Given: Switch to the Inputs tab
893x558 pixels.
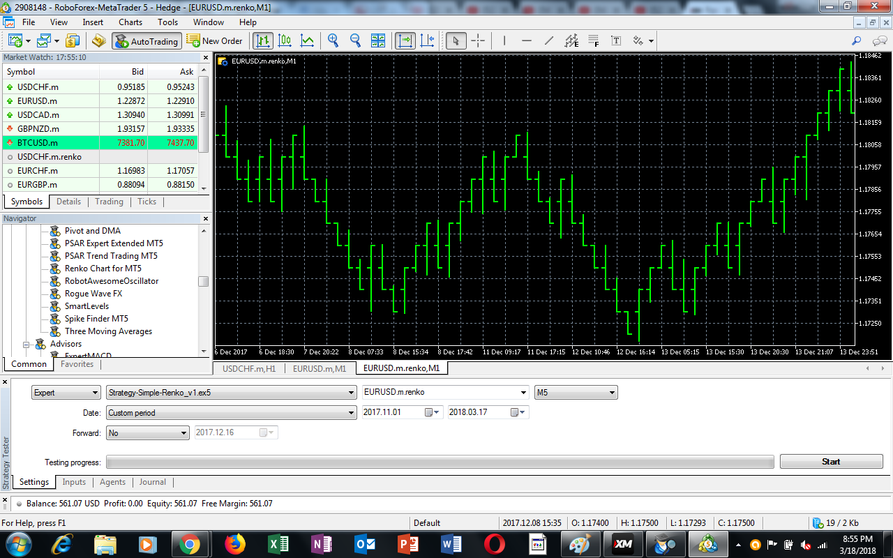Looking at the screenshot, I should pyautogui.click(x=74, y=482).
